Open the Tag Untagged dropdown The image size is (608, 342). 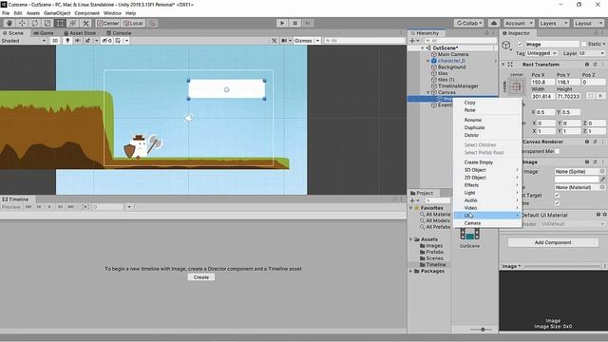[541, 53]
